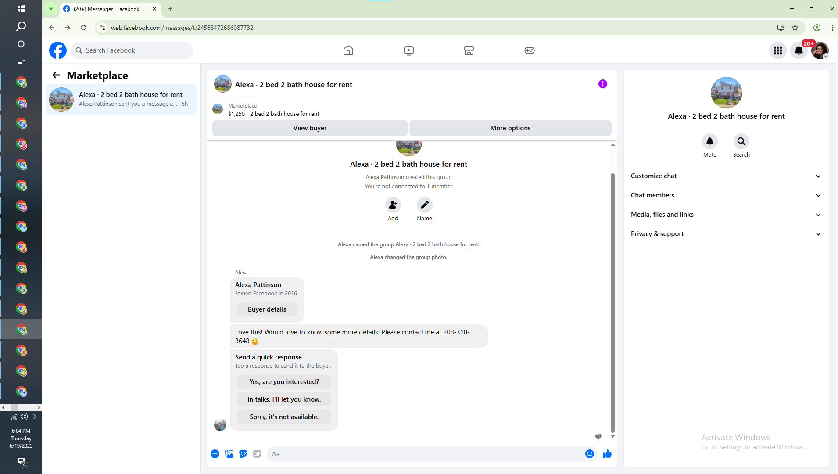Screen dimensions: 838x474
Task: Open the Chrome tab search dropdown
Action: (51, 9)
